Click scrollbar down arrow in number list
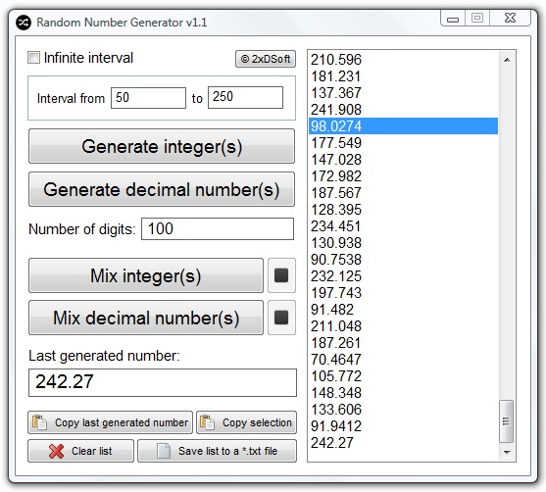 [507, 452]
